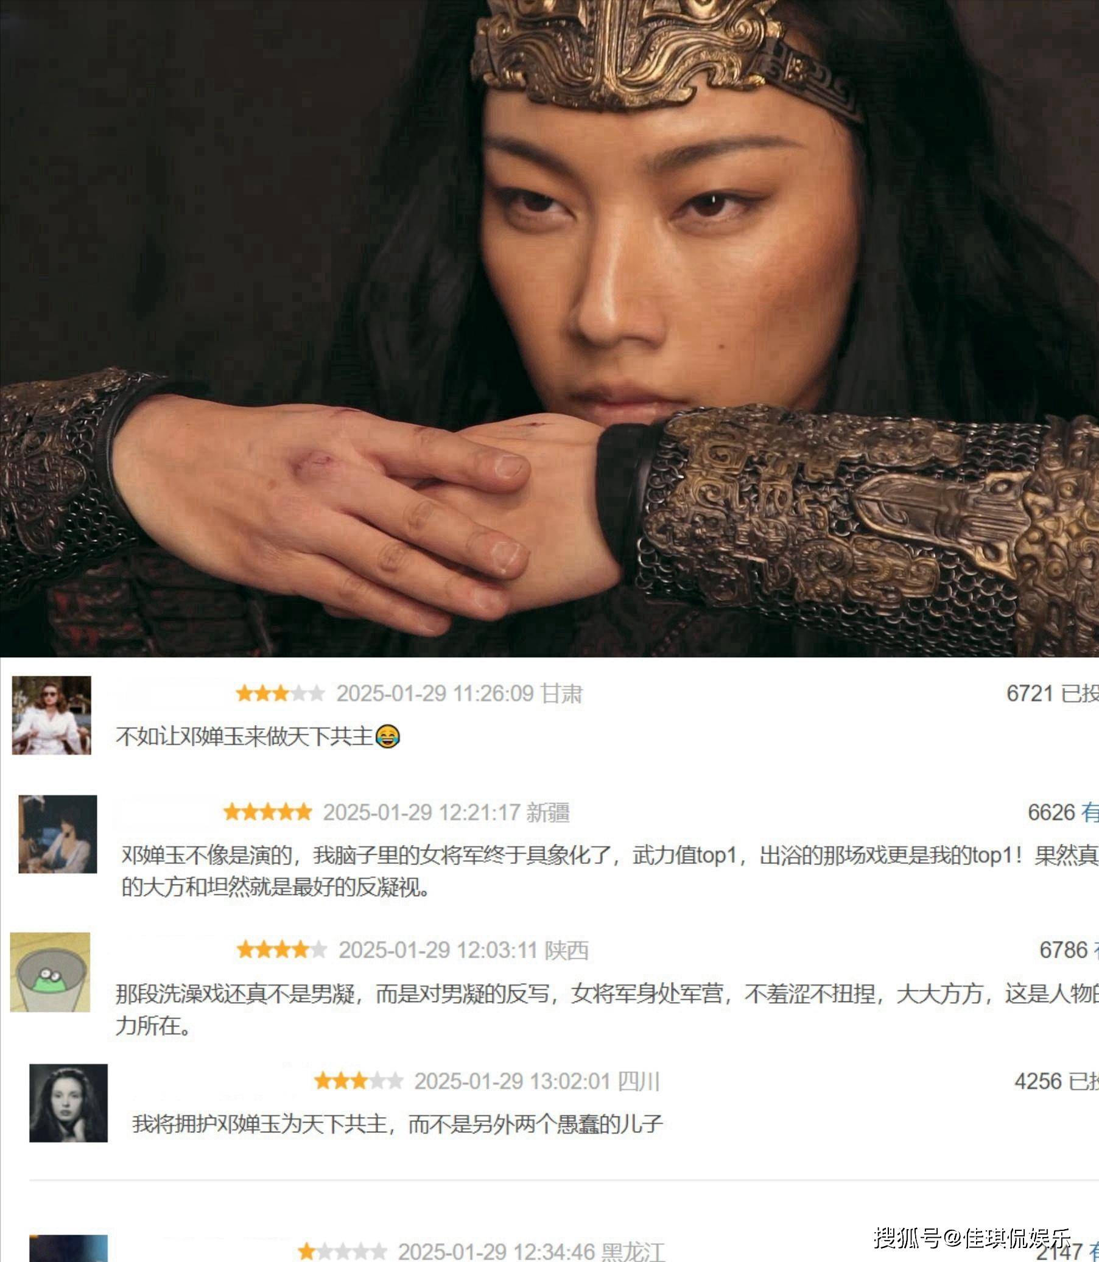Click the five-star rating of the Xinjiang review
1099x1262 pixels.
268,813
